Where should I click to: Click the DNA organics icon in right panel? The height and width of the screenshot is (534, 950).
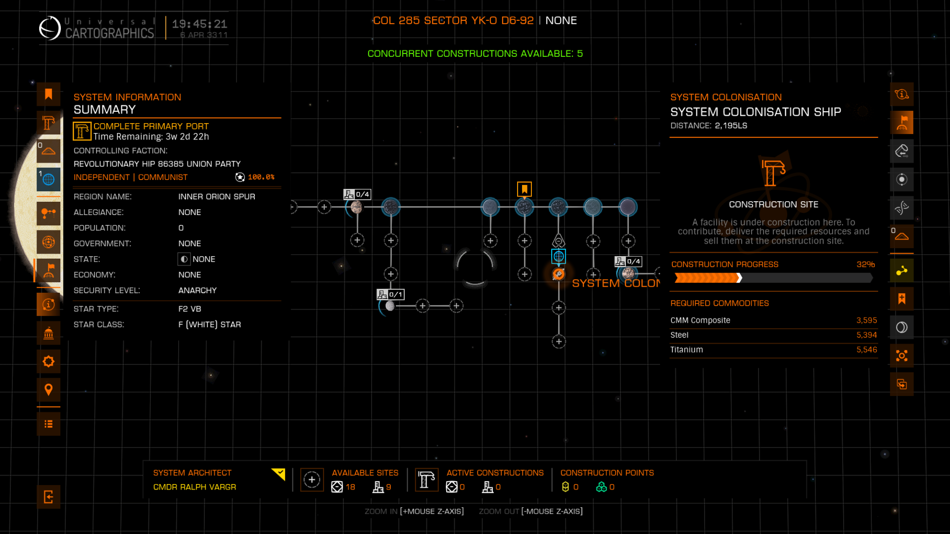coord(902,208)
